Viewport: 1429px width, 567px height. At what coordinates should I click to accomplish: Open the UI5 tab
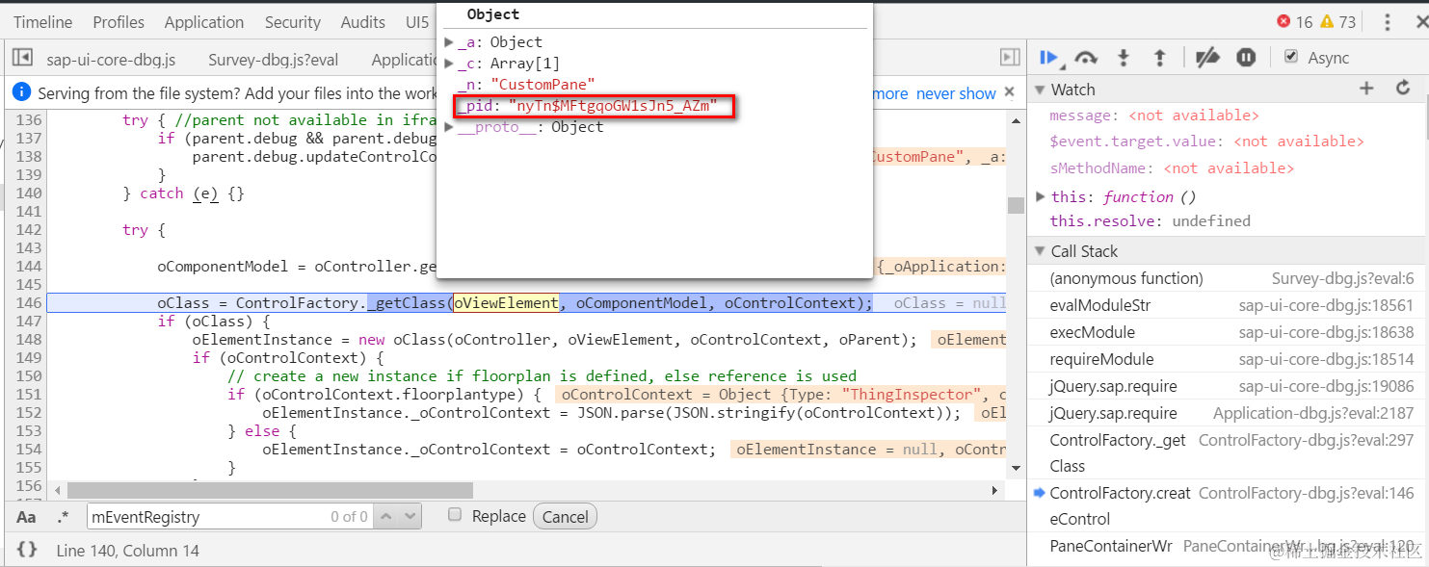point(417,22)
